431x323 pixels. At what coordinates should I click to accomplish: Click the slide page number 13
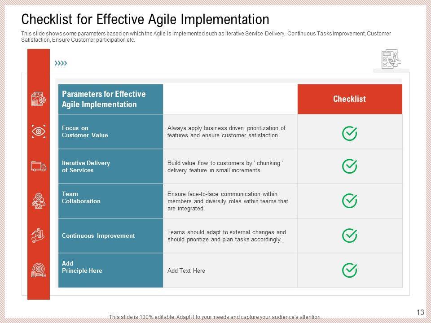420,312
